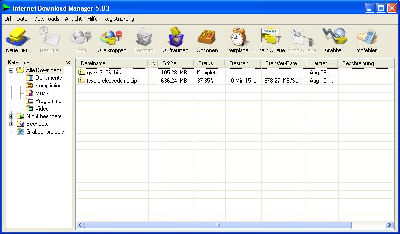Screen dimensions: 400x234
Task: Click the 10 Min 15 remaining time cell
Action: click(x=242, y=81)
